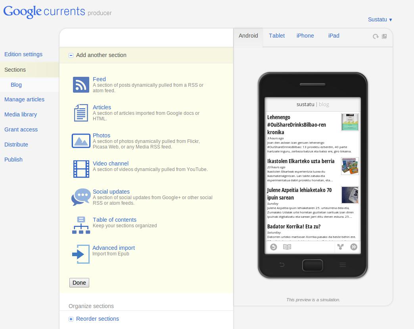
Task: Click the Advanced import arrow icon
Action: (x=81, y=254)
